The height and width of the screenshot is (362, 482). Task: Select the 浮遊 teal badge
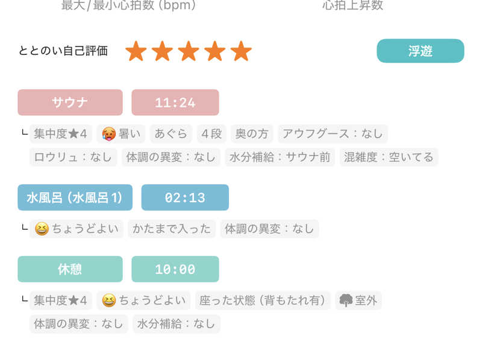[420, 51]
